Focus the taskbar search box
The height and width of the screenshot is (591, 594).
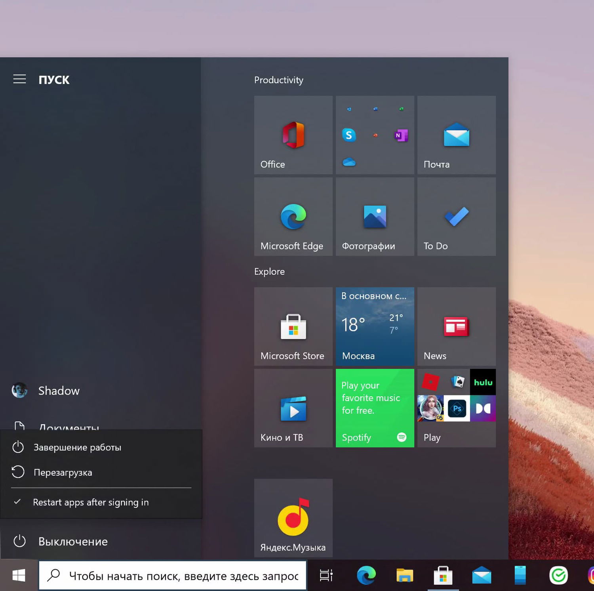(x=173, y=575)
